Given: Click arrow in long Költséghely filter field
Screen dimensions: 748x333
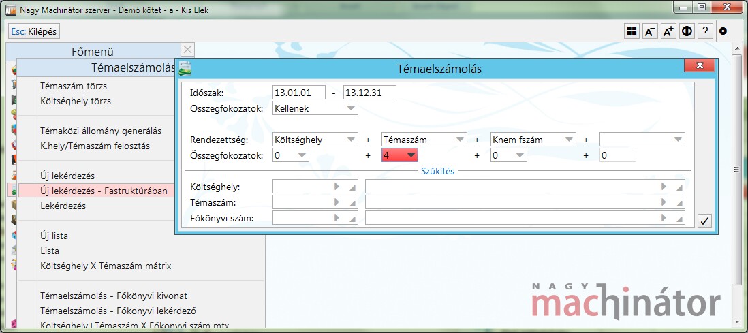Looking at the screenshot, I should tap(664, 187).
